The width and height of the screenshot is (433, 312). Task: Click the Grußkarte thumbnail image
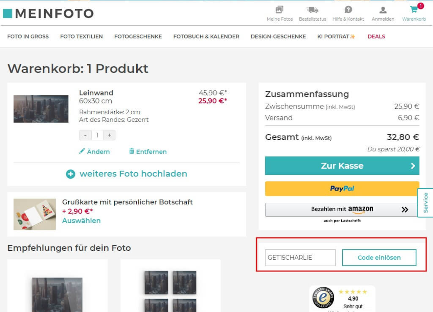[35, 215]
